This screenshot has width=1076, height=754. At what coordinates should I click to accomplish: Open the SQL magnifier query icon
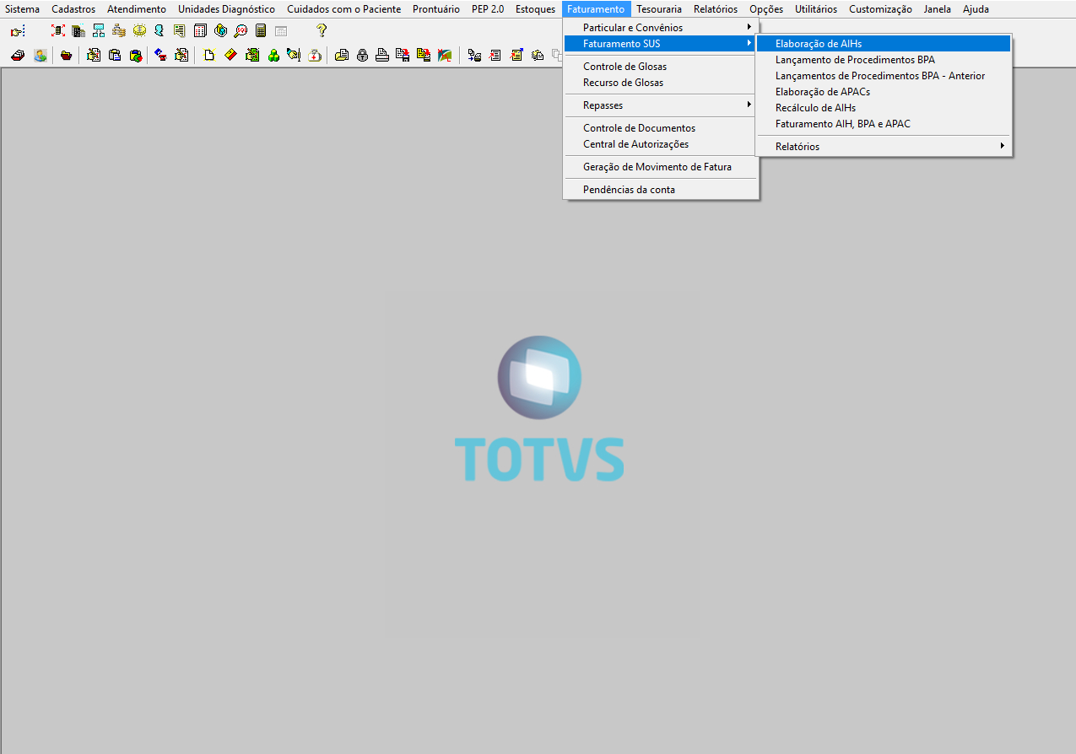pos(241,31)
